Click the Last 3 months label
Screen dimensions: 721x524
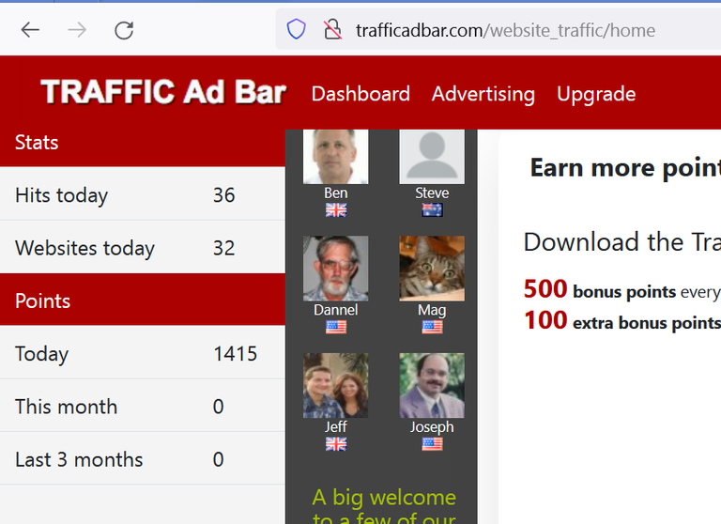79,459
